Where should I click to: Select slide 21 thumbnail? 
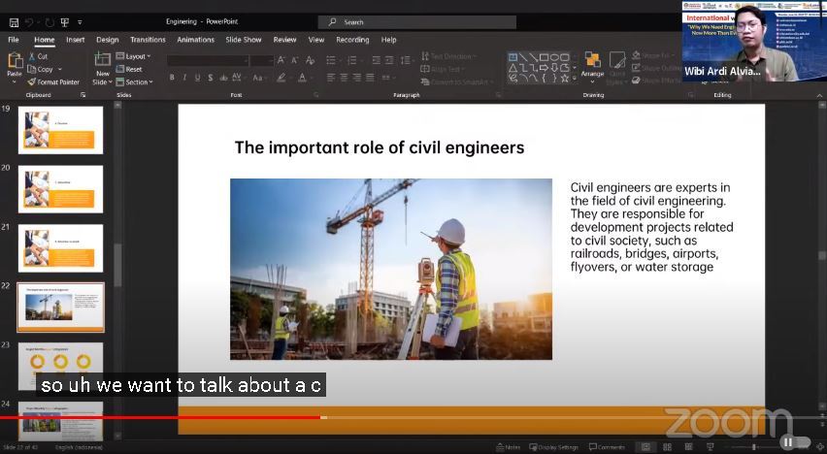(x=60, y=248)
